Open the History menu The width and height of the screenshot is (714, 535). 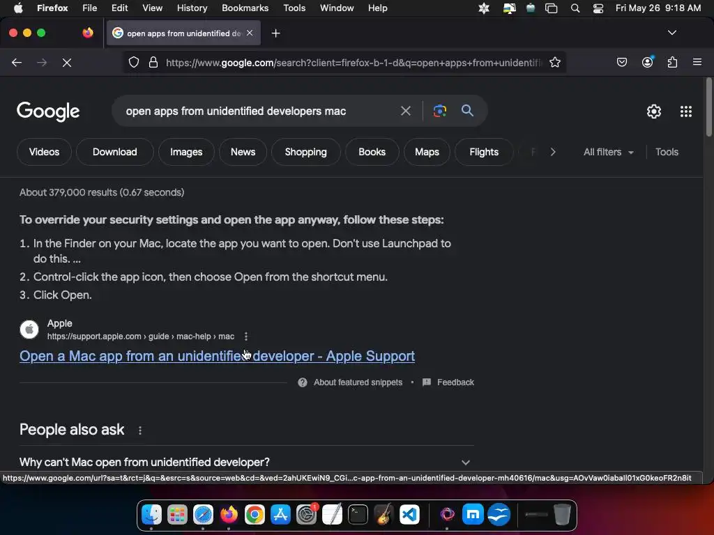(x=192, y=8)
